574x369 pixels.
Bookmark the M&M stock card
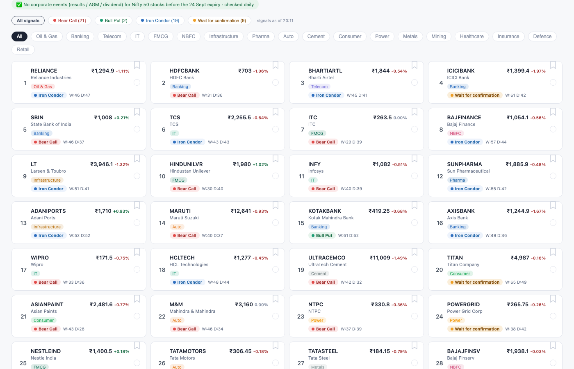pyautogui.click(x=276, y=299)
